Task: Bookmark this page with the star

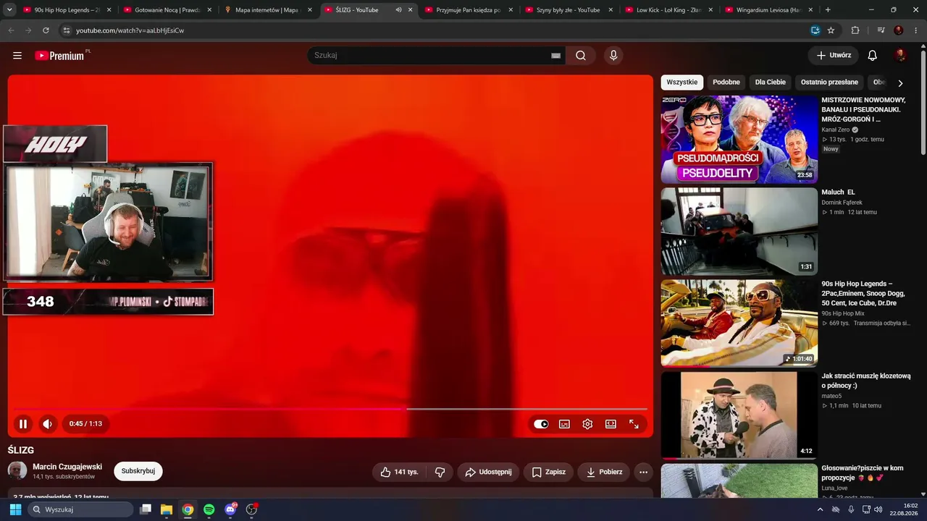Action: coord(831,30)
